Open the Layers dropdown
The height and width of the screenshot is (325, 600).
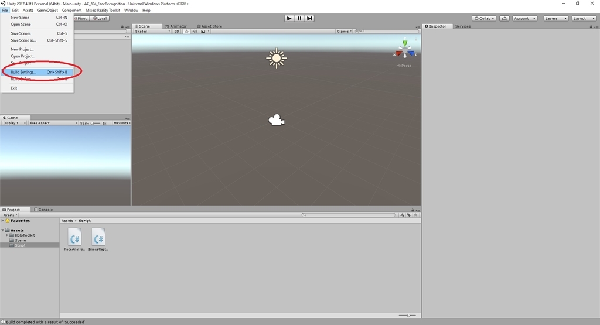[555, 18]
